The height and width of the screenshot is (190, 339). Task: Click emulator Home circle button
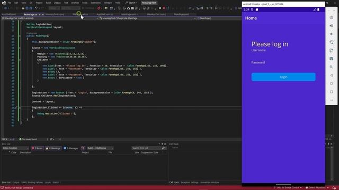pos(331,83)
